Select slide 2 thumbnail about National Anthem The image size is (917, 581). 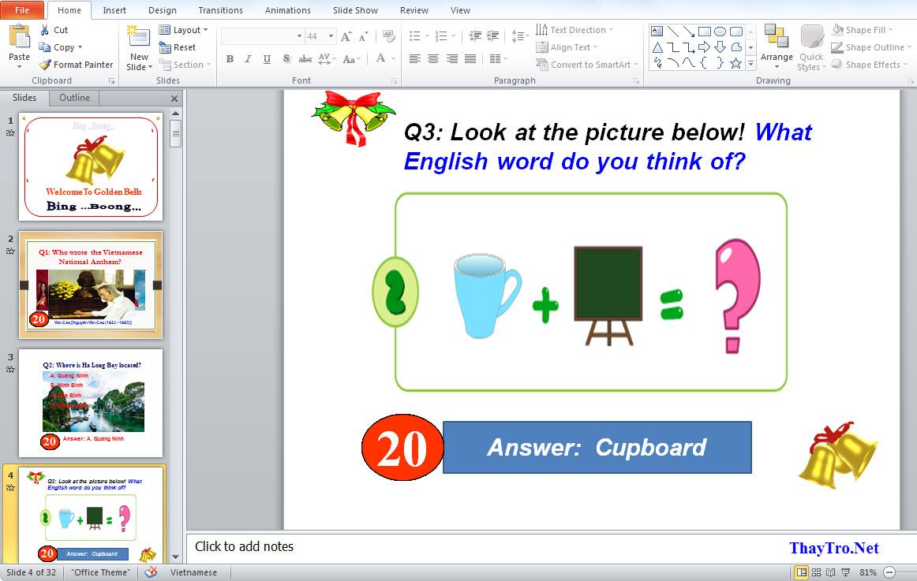(x=91, y=285)
